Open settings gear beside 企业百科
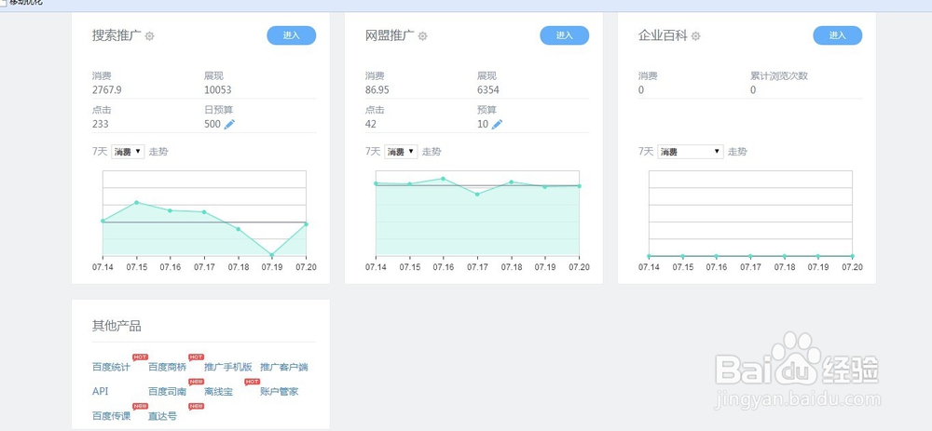This screenshot has height=431, width=932. pos(695,36)
